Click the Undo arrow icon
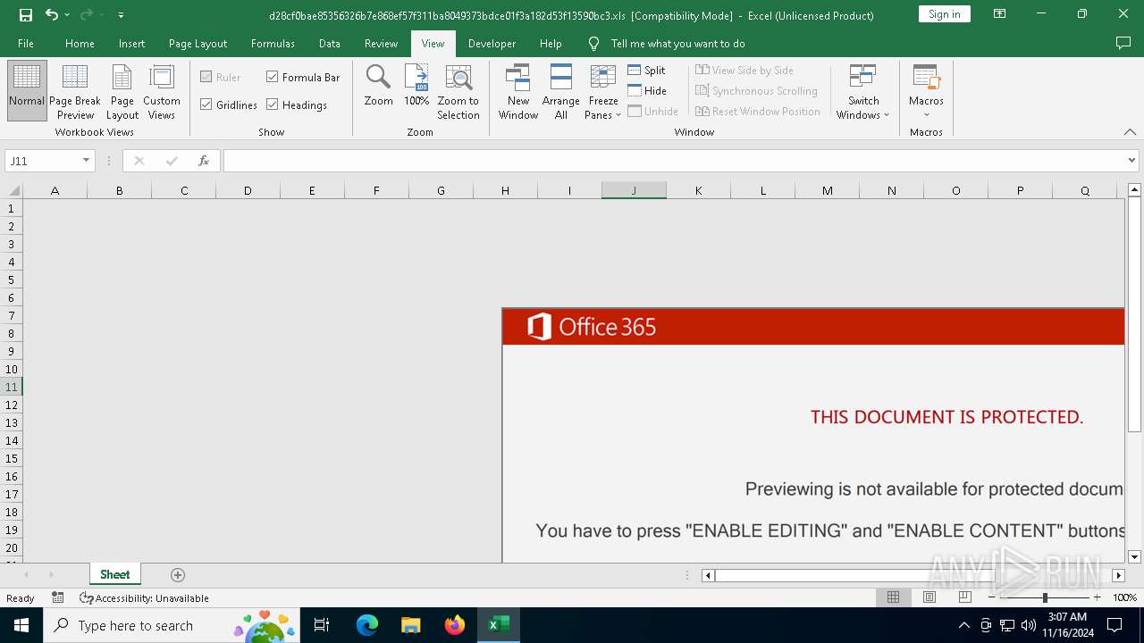 tap(51, 15)
